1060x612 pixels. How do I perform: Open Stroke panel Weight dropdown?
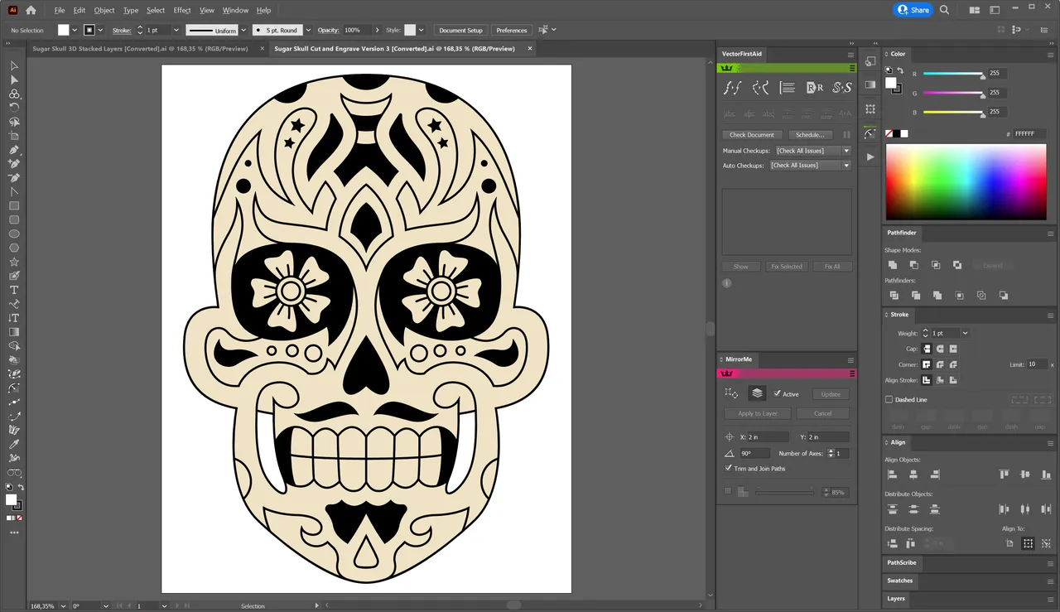coord(966,333)
